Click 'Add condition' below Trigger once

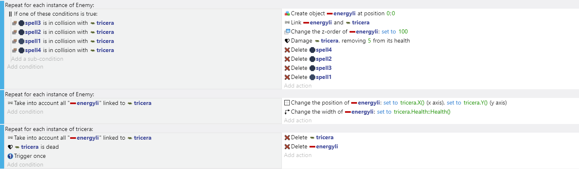(25, 165)
